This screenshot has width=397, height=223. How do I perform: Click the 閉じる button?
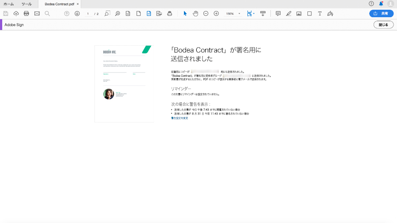tap(384, 25)
